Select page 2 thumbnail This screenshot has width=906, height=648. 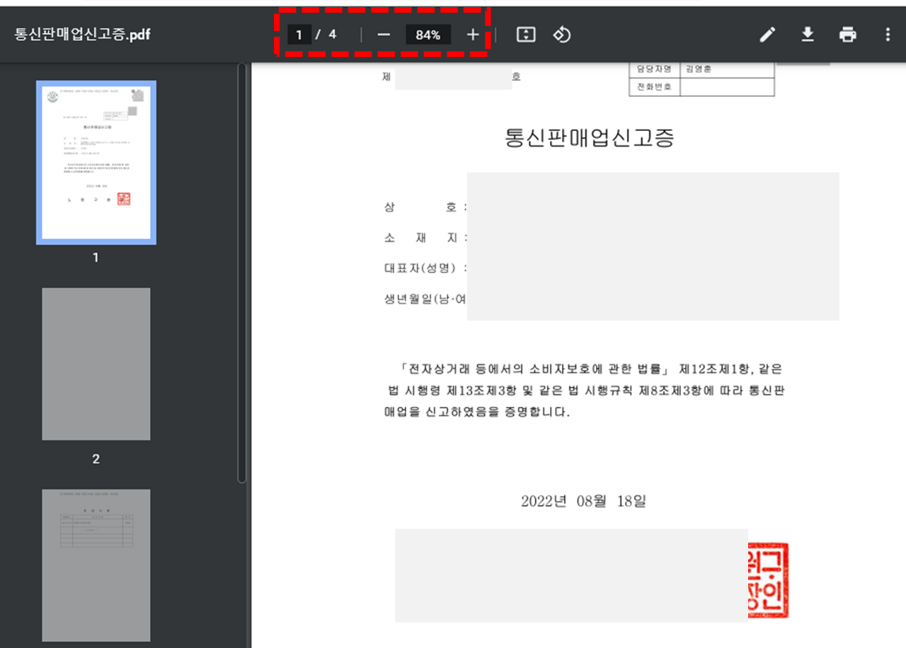click(96, 364)
